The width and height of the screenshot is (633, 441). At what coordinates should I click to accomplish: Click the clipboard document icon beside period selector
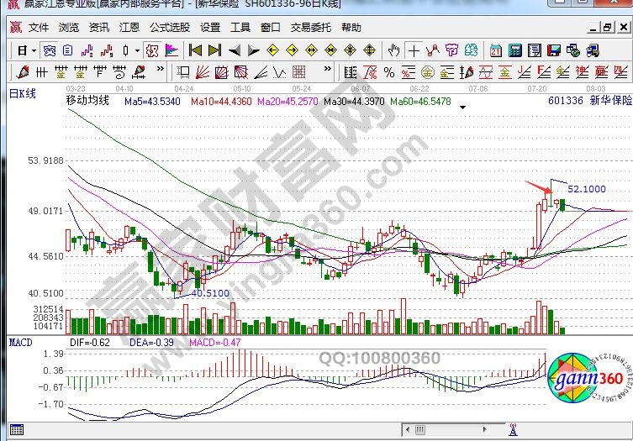[67, 51]
